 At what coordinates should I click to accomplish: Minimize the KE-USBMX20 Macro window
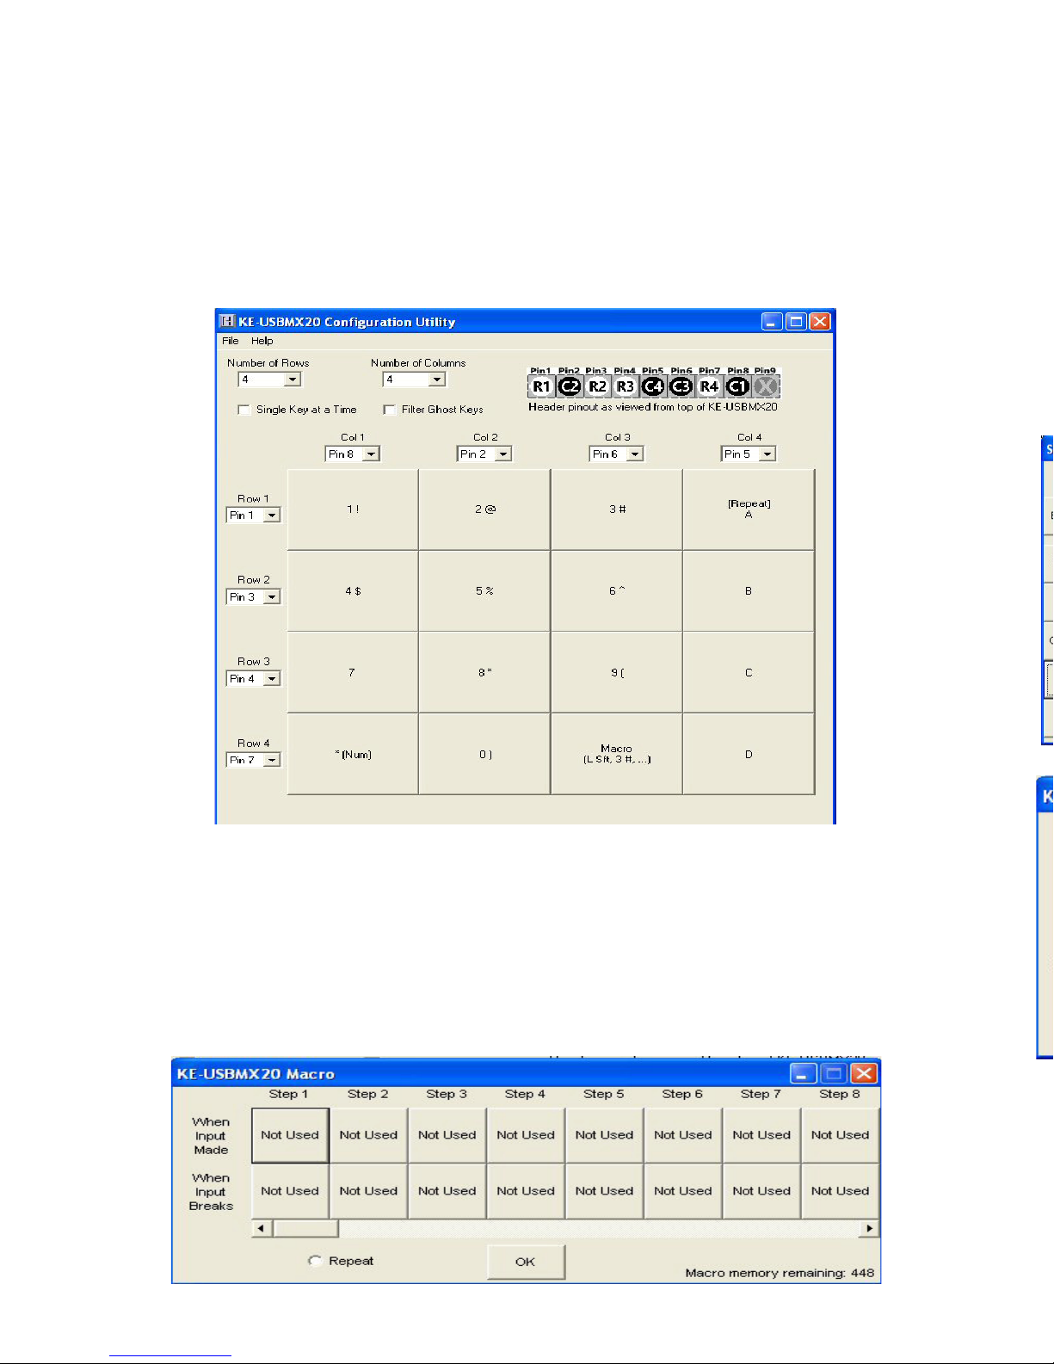click(x=803, y=1073)
